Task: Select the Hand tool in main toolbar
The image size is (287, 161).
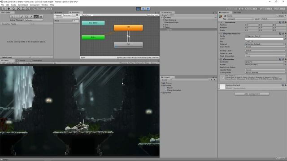Action: [x=4, y=8]
